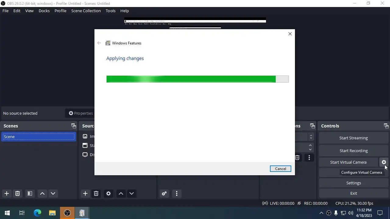
Task: Open the volume tray icon
Action: [x=351, y=213]
